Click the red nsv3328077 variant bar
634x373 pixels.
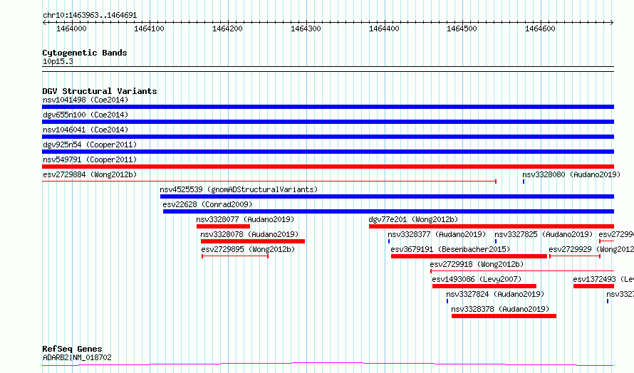[223, 226]
